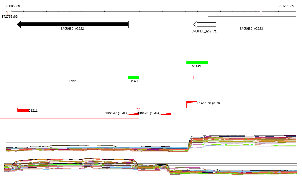This screenshot has width=302, height=180.
Task: Click the blue-outlined box beside S1149
Action: click(x=252, y=62)
